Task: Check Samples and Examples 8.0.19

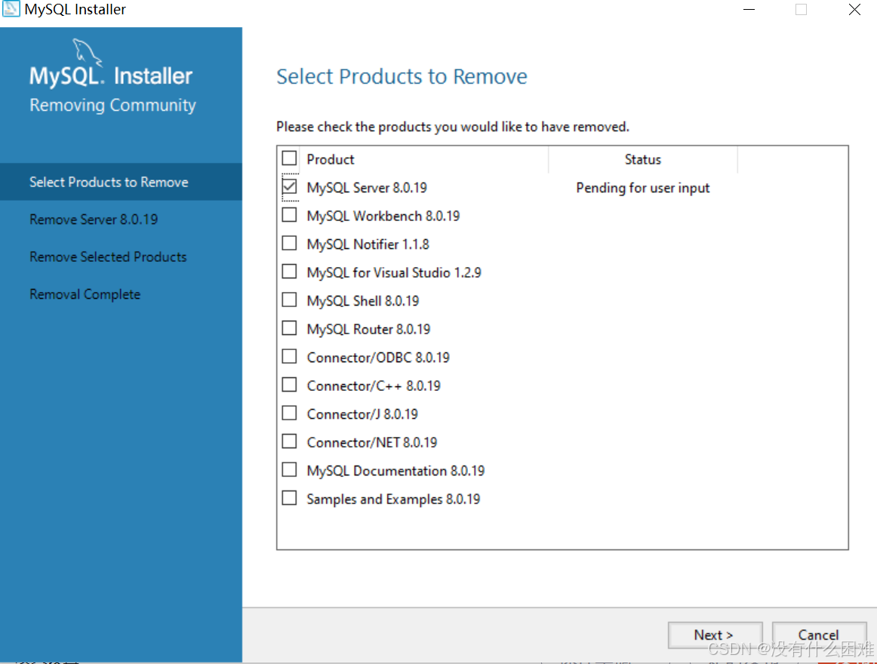Action: coord(289,497)
